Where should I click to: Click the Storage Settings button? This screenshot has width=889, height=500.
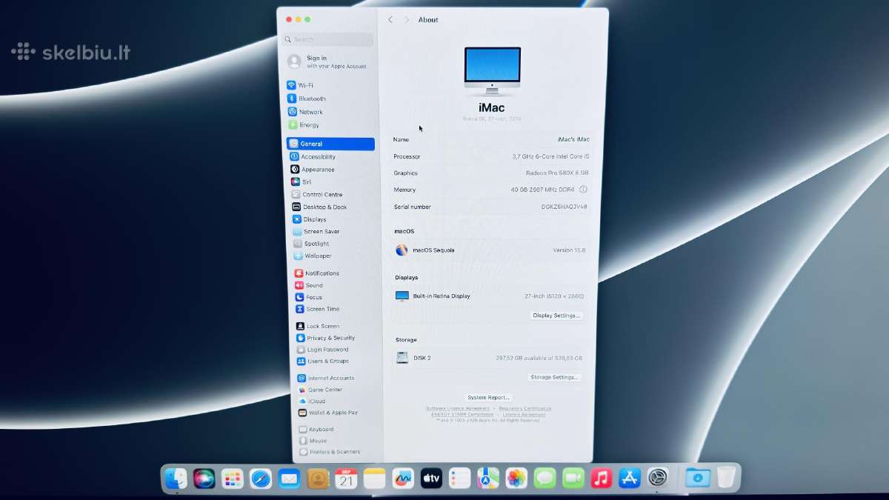555,377
